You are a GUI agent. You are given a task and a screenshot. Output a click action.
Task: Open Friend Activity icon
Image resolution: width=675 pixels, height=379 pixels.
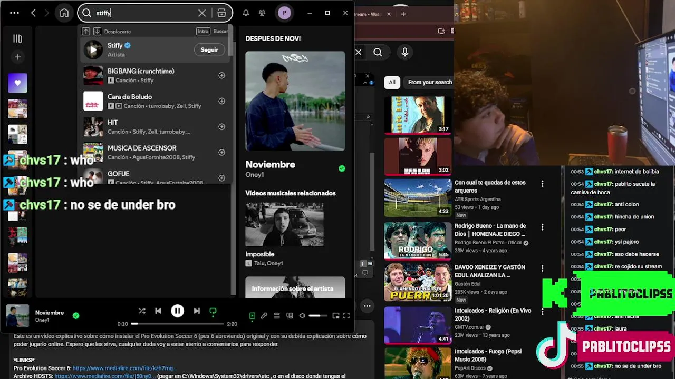(262, 13)
